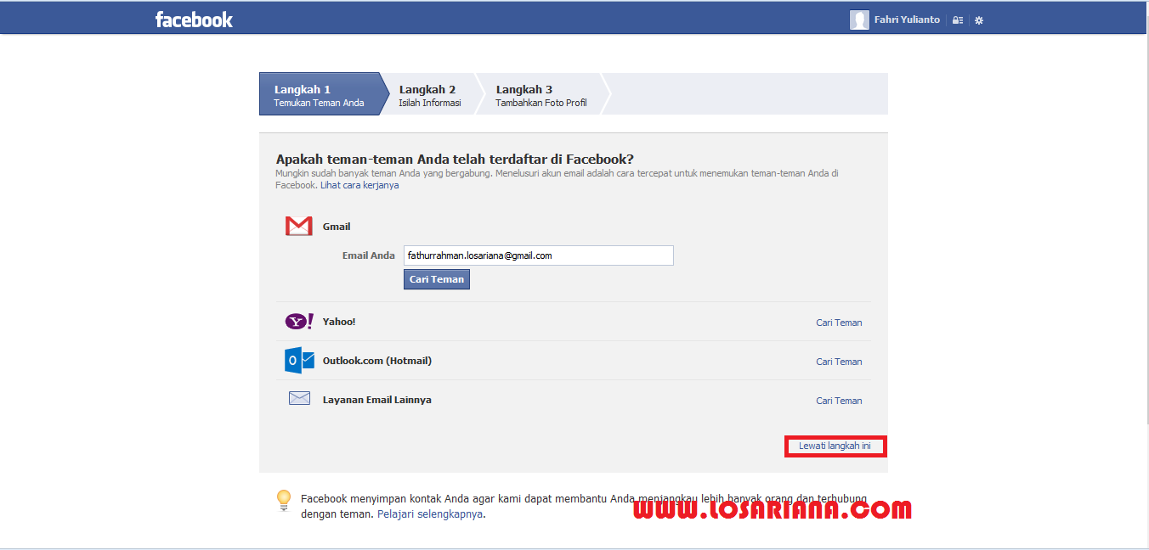Click Cari Teman link in the Yahoo! row
Image resolution: width=1149 pixels, height=550 pixels.
[x=839, y=323]
